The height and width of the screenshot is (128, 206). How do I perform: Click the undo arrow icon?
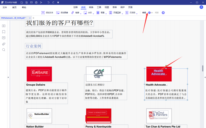[x=49, y=3]
